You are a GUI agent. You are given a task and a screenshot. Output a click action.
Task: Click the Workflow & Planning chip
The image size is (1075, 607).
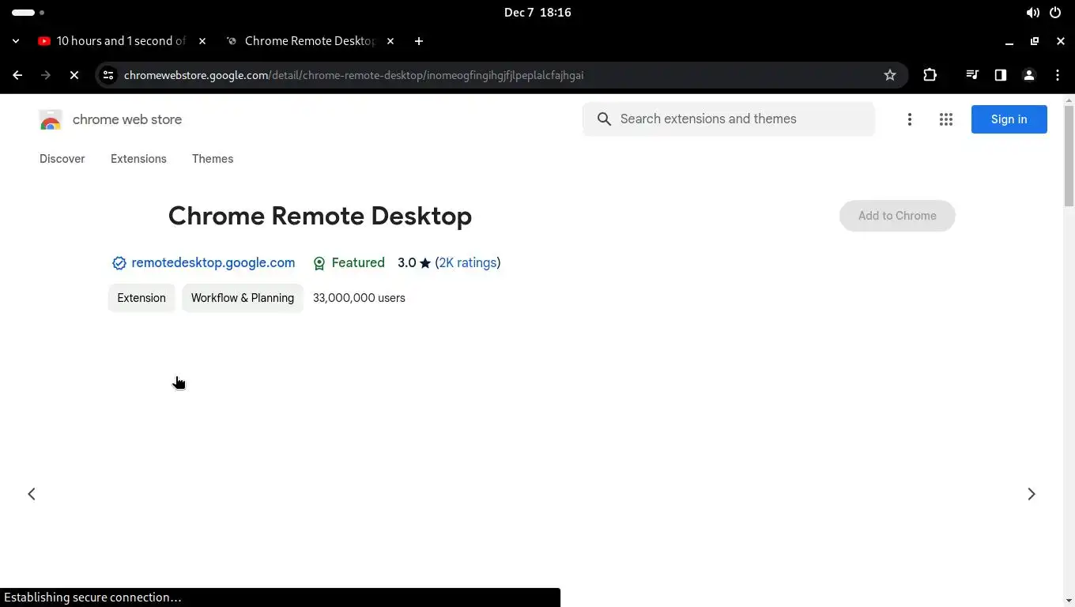coord(243,298)
